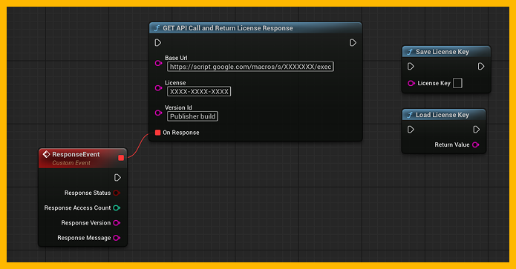Click the License string input pin
516x269 pixels.
tap(158, 88)
